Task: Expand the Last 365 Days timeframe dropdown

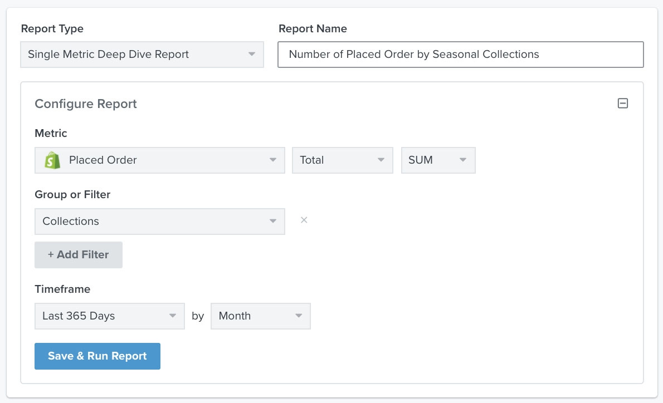Action: point(109,316)
